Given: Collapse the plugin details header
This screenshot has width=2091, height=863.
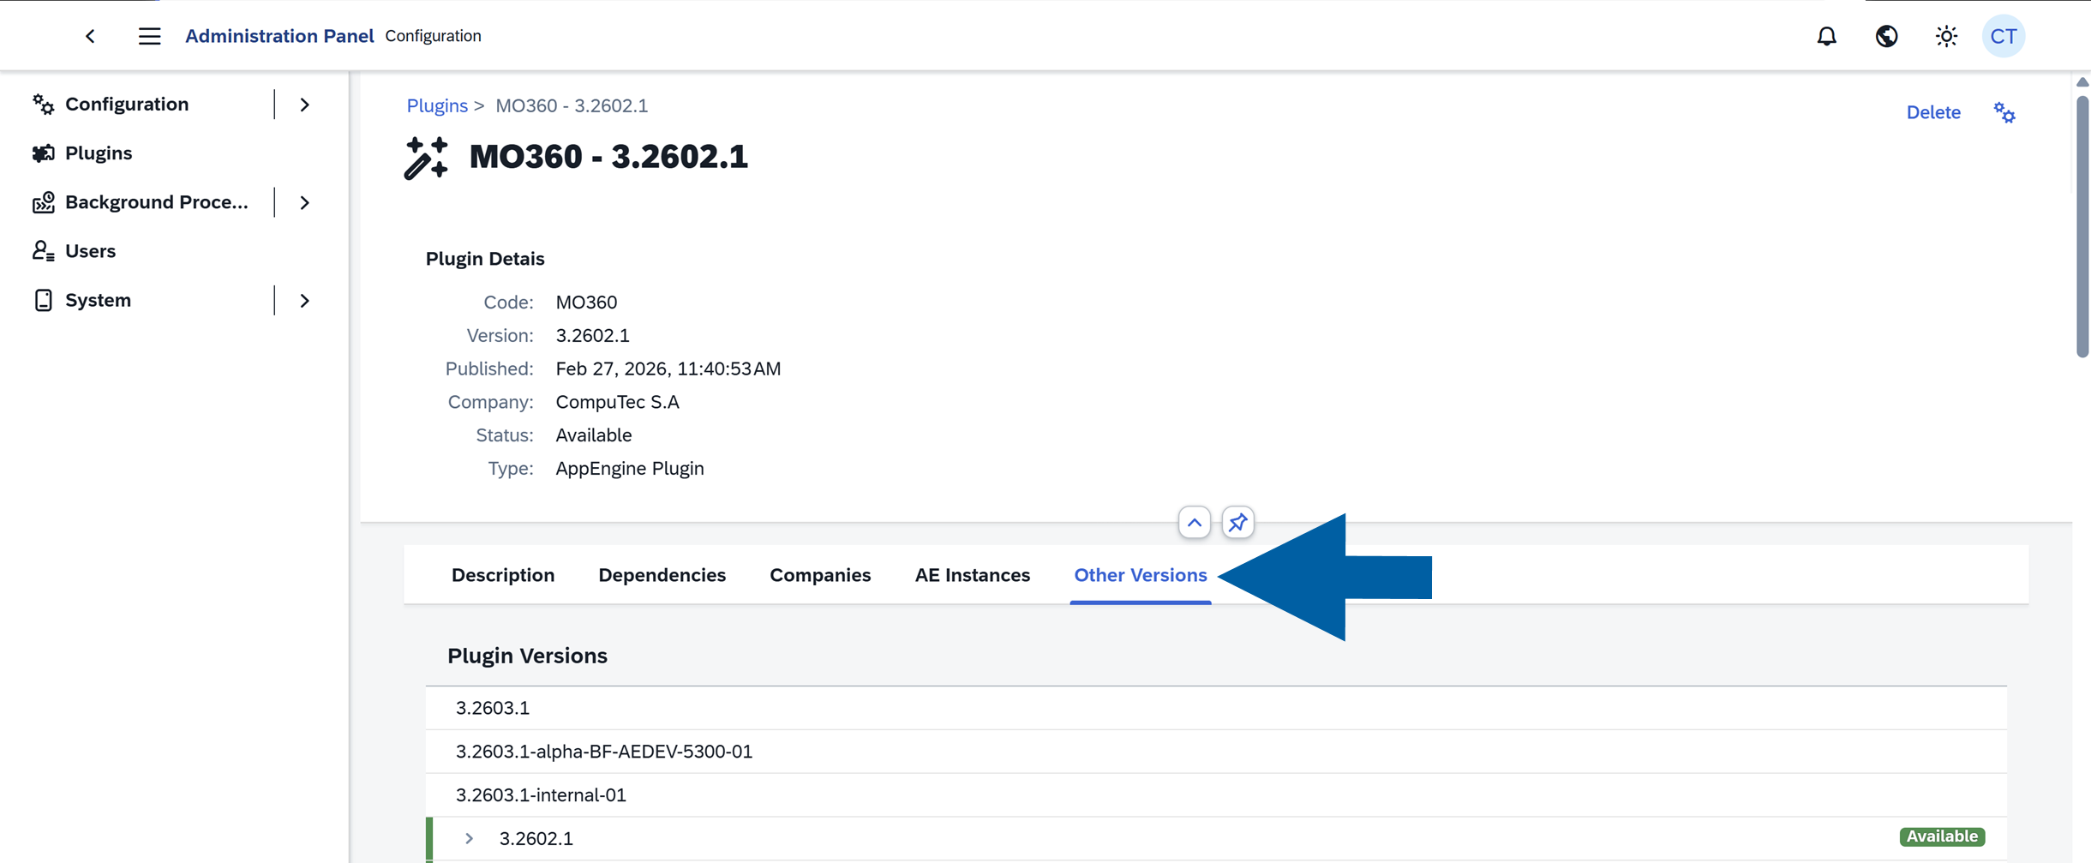Looking at the screenshot, I should 1194,523.
